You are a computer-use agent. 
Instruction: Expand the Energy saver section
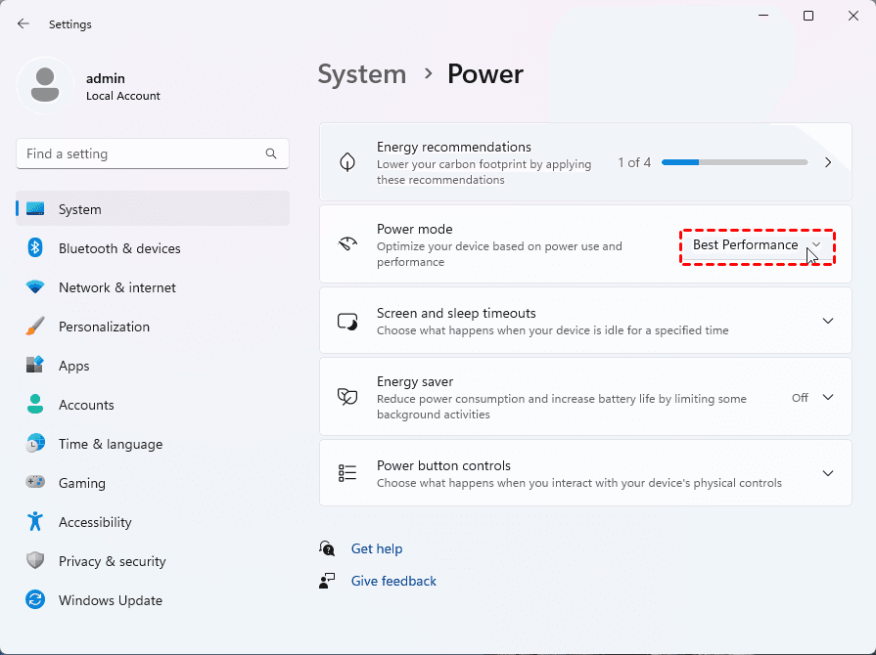(827, 397)
